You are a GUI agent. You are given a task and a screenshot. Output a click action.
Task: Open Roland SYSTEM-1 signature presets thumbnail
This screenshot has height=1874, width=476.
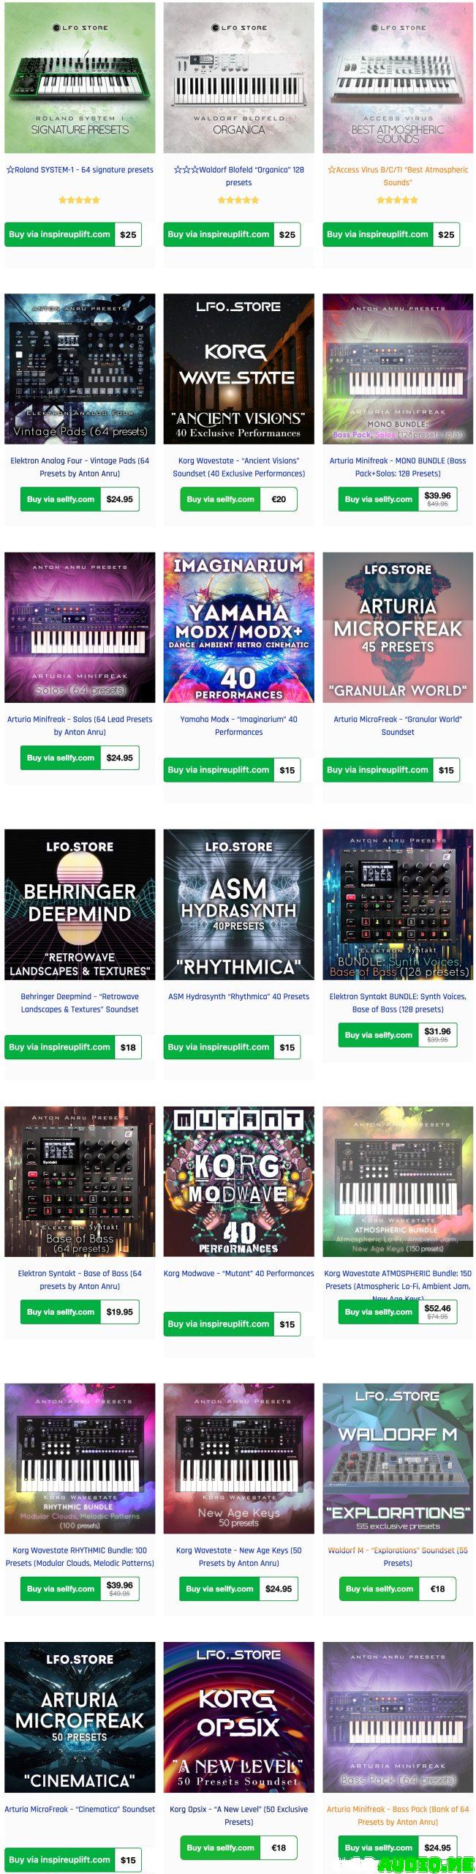tap(80, 78)
